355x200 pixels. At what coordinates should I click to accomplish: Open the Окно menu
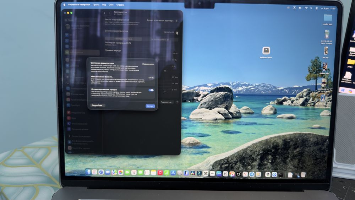click(x=111, y=5)
